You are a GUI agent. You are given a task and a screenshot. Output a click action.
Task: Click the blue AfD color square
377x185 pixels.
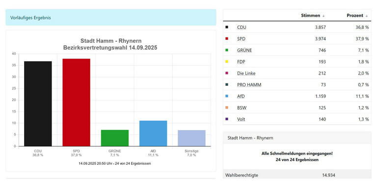(226, 96)
